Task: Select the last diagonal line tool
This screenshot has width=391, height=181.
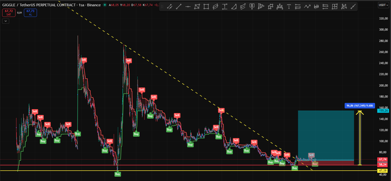Action: (353, 6)
